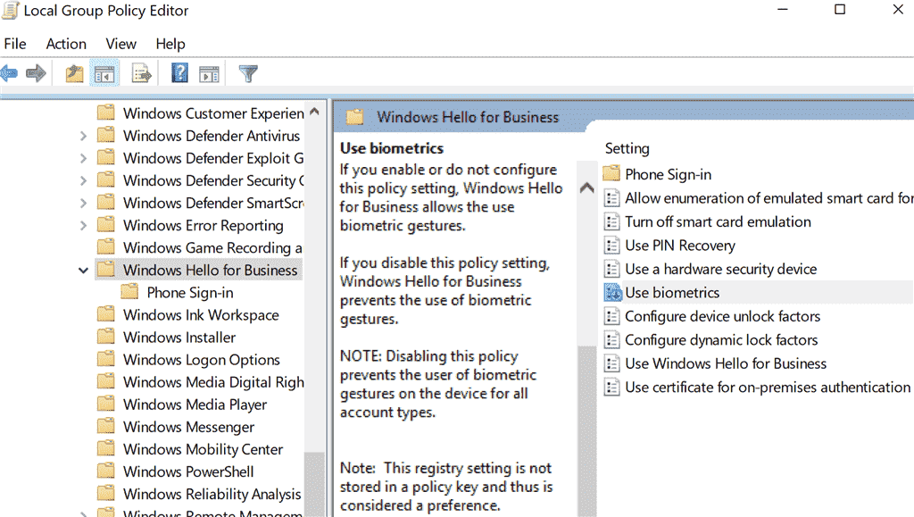Click the Windows Hello for Business tree folder icon
This screenshot has height=517, width=914.
(106, 270)
